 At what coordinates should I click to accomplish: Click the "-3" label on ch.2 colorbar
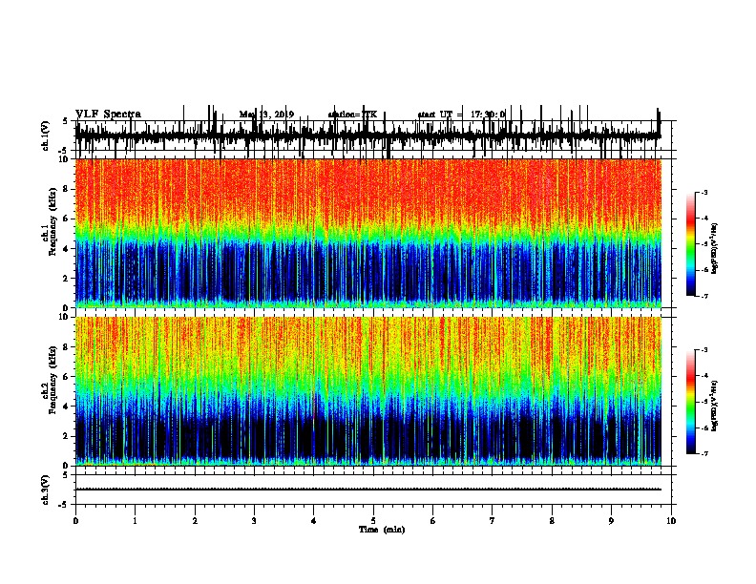704,350
